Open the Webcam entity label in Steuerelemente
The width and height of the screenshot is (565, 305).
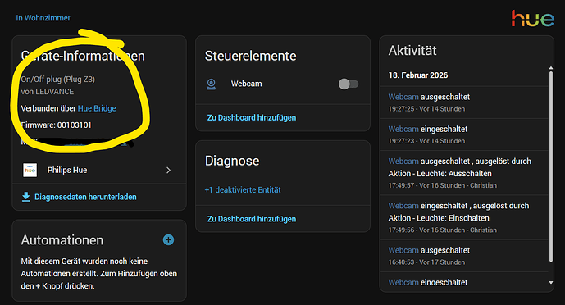click(x=247, y=84)
